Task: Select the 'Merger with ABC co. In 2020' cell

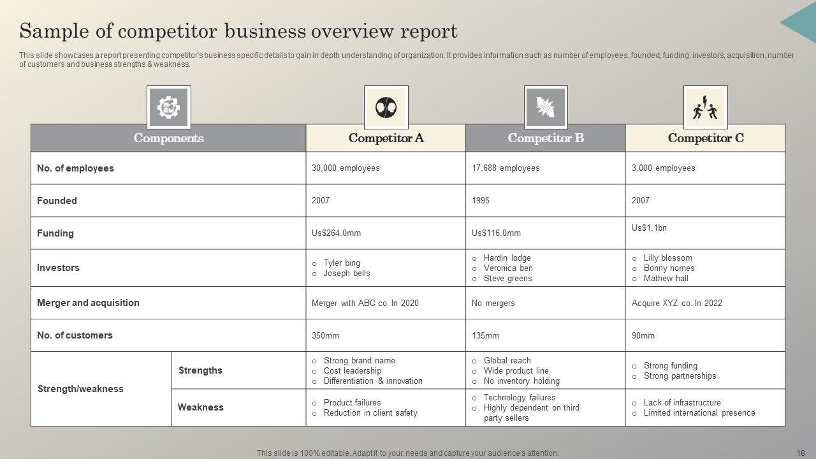Action: [365, 303]
